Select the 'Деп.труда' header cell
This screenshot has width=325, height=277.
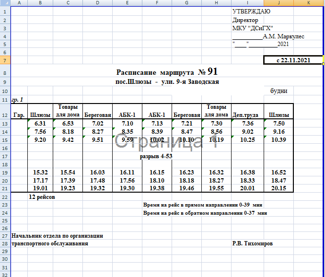pyautogui.click(x=247, y=115)
